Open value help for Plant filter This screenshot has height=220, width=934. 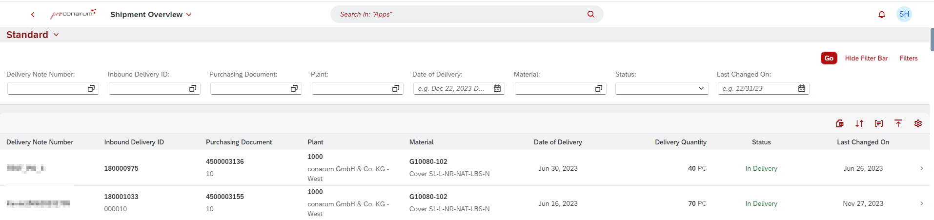point(396,88)
